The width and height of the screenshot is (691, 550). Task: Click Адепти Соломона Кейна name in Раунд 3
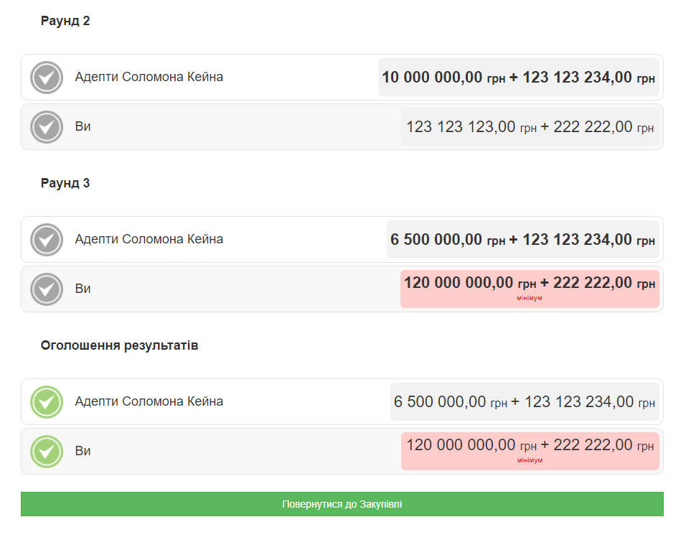click(149, 239)
